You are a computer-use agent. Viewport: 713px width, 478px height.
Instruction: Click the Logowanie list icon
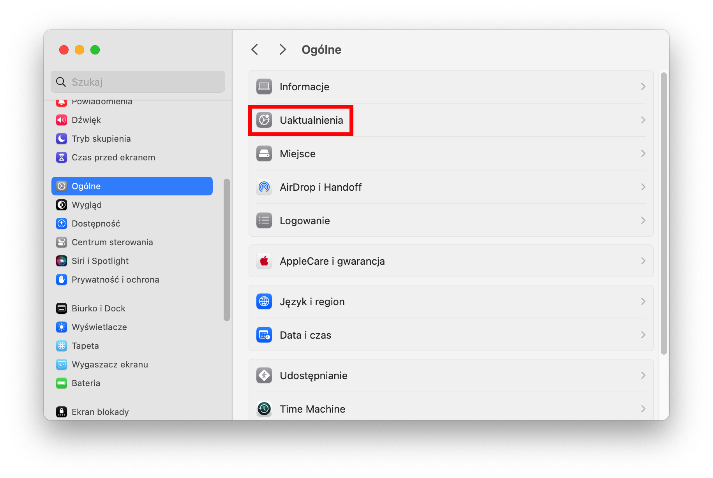click(264, 220)
